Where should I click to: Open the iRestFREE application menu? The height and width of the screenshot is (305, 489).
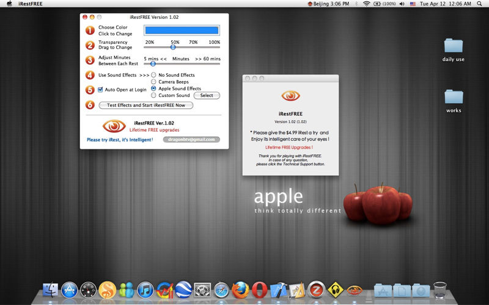(x=30, y=4)
